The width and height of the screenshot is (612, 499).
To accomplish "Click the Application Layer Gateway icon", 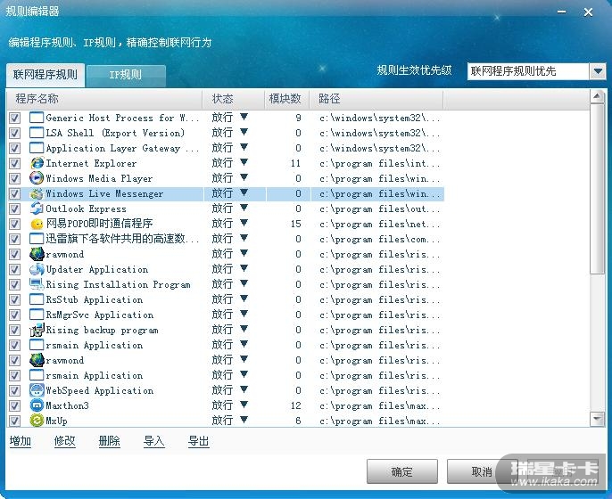I will click(x=37, y=148).
